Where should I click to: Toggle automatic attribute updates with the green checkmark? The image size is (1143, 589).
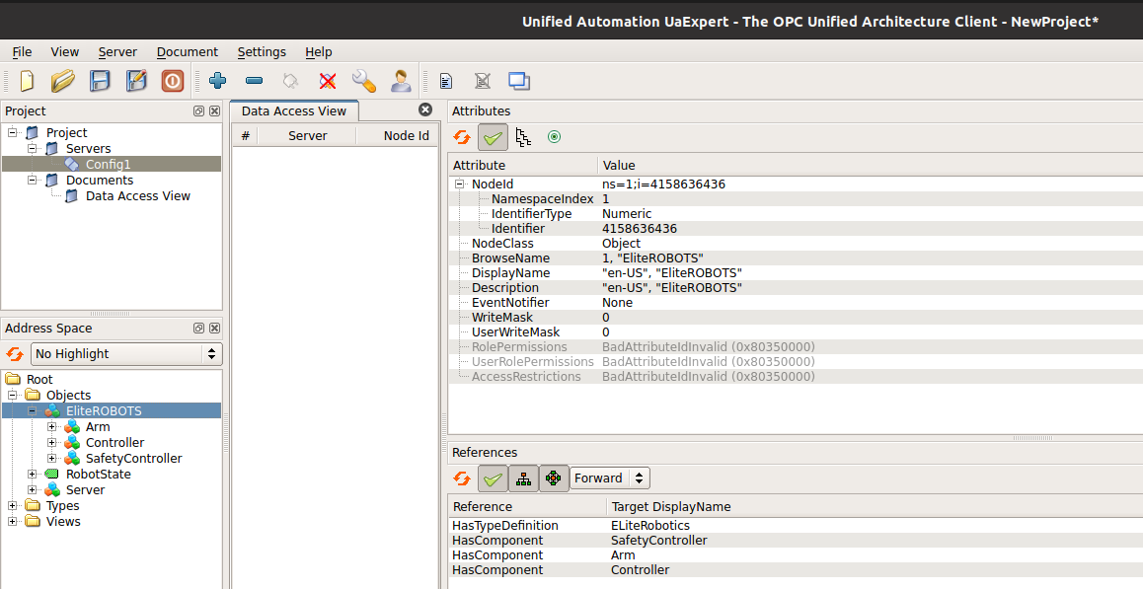tap(493, 137)
